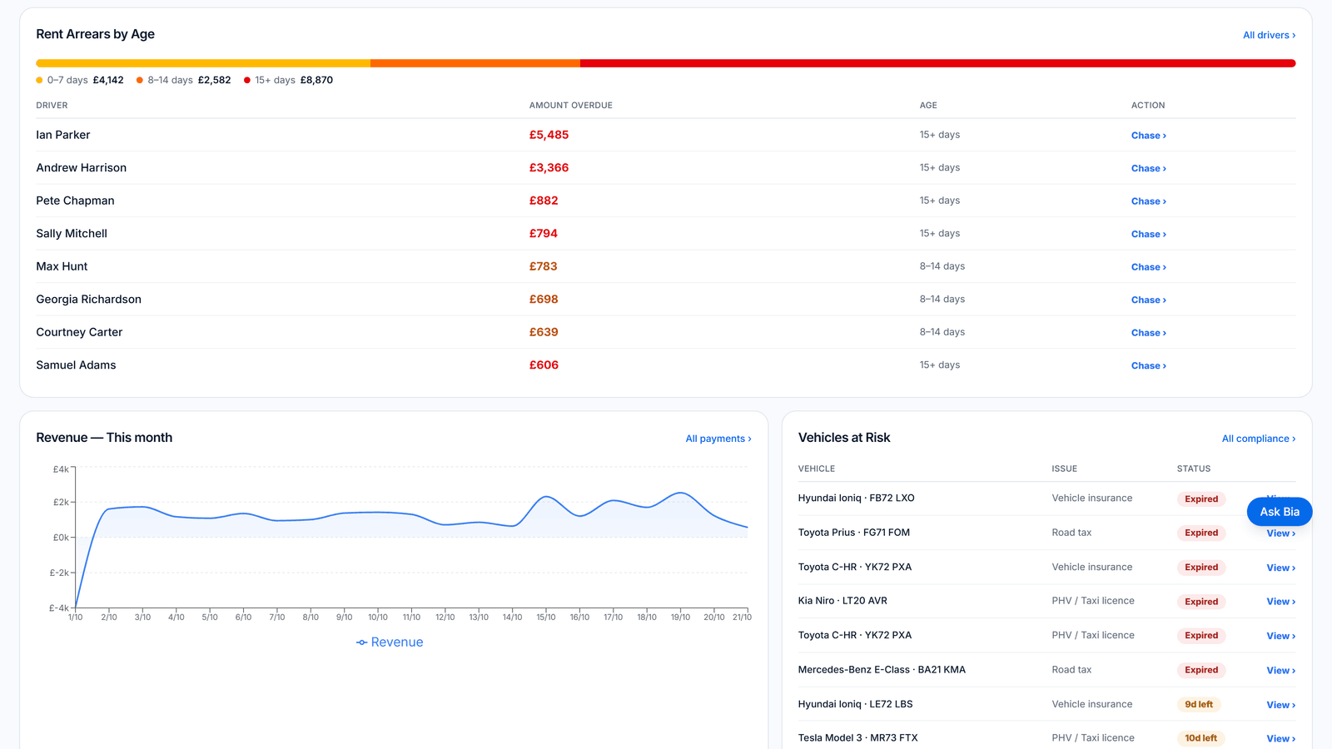This screenshot has width=1332, height=749.
Task: Select driver name Sally Mitchell
Action: click(72, 234)
